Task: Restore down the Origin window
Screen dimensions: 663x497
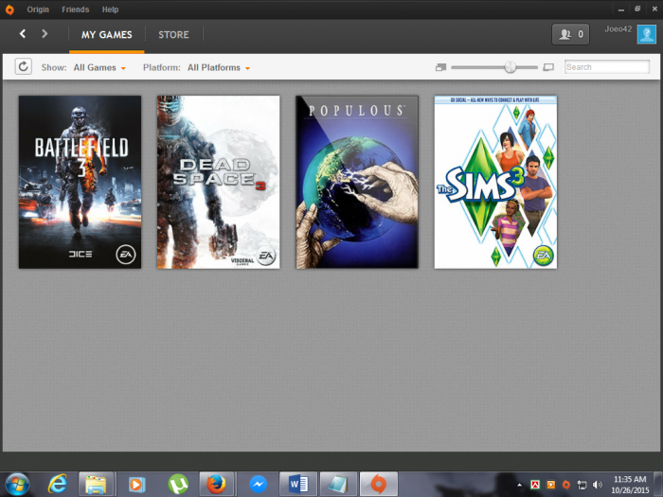Action: tap(637, 9)
